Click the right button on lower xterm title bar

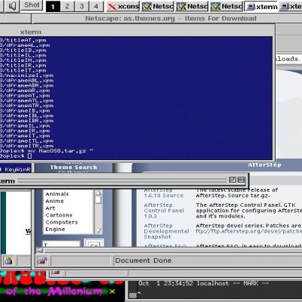coord(241,180)
